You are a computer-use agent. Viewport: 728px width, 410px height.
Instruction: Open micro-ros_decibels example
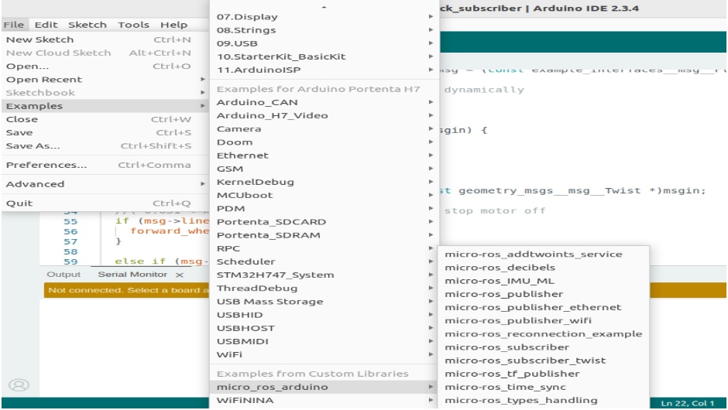pos(543,268)
